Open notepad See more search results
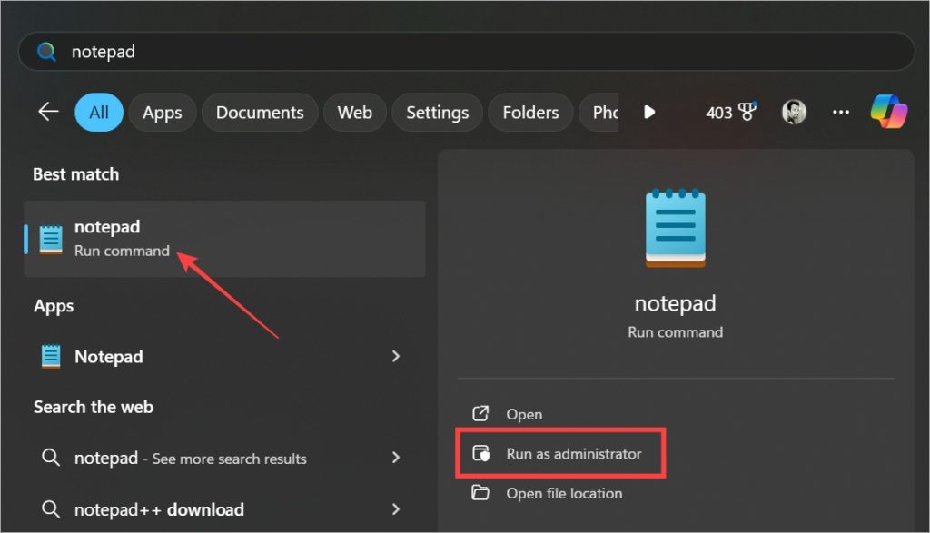The height and width of the screenshot is (533, 930). (x=225, y=458)
